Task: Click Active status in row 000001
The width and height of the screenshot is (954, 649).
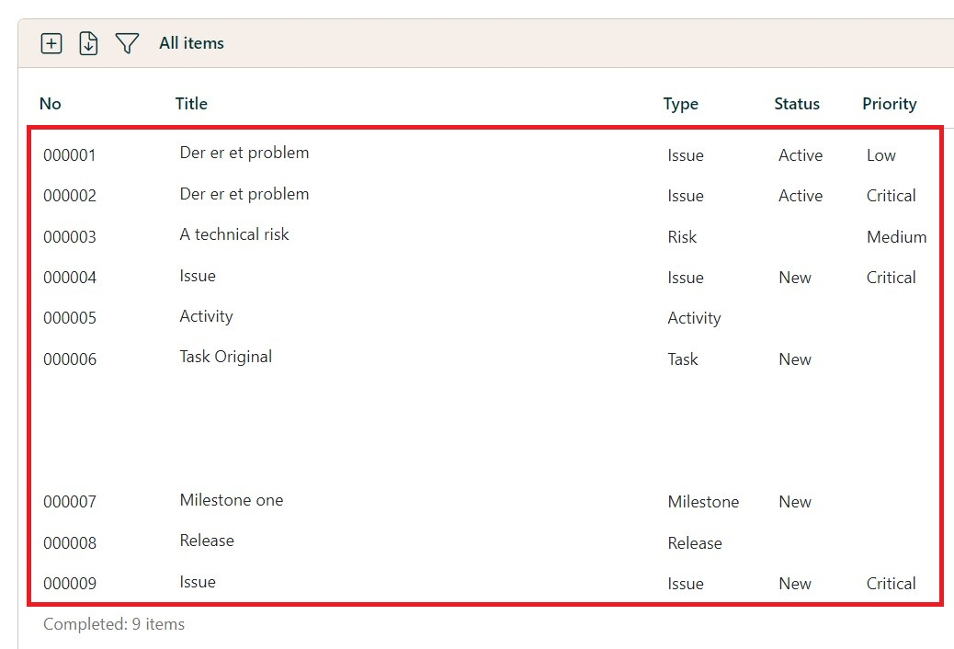Action: coord(801,155)
